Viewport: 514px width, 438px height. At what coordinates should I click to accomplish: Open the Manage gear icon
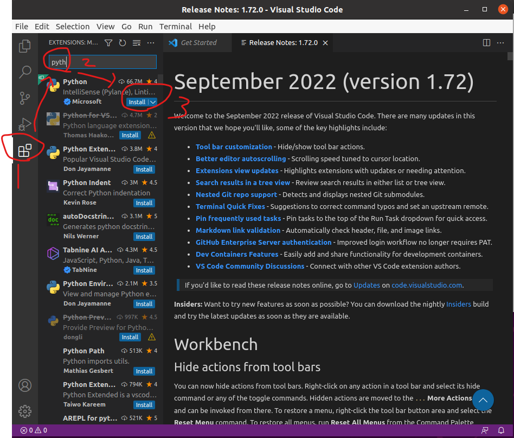[x=25, y=411]
